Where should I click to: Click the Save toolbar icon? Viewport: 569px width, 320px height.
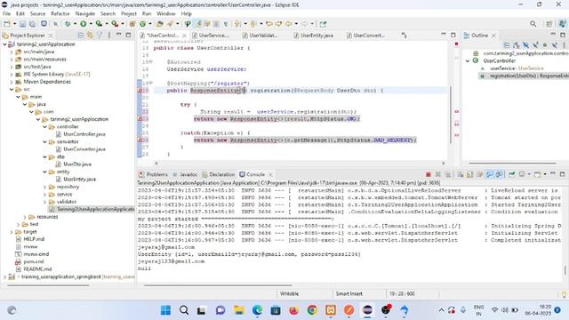click(22, 24)
